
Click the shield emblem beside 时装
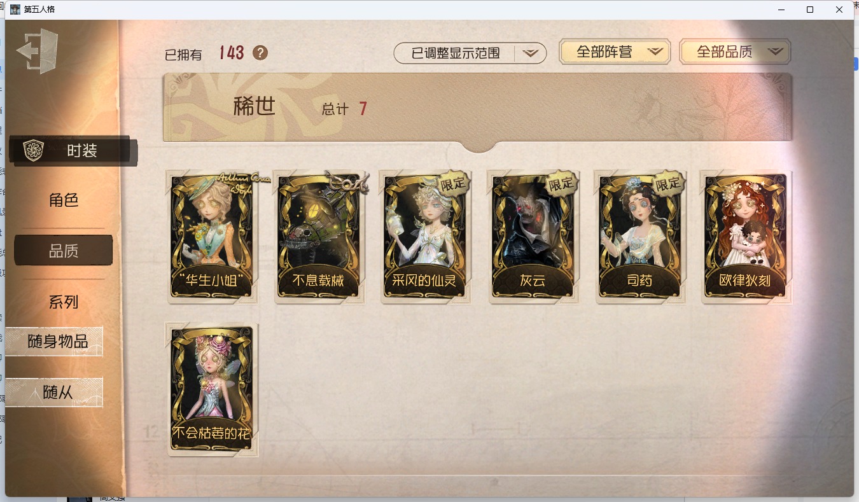(x=32, y=151)
